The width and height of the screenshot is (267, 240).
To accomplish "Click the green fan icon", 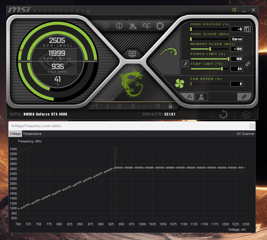I will pos(180,84).
